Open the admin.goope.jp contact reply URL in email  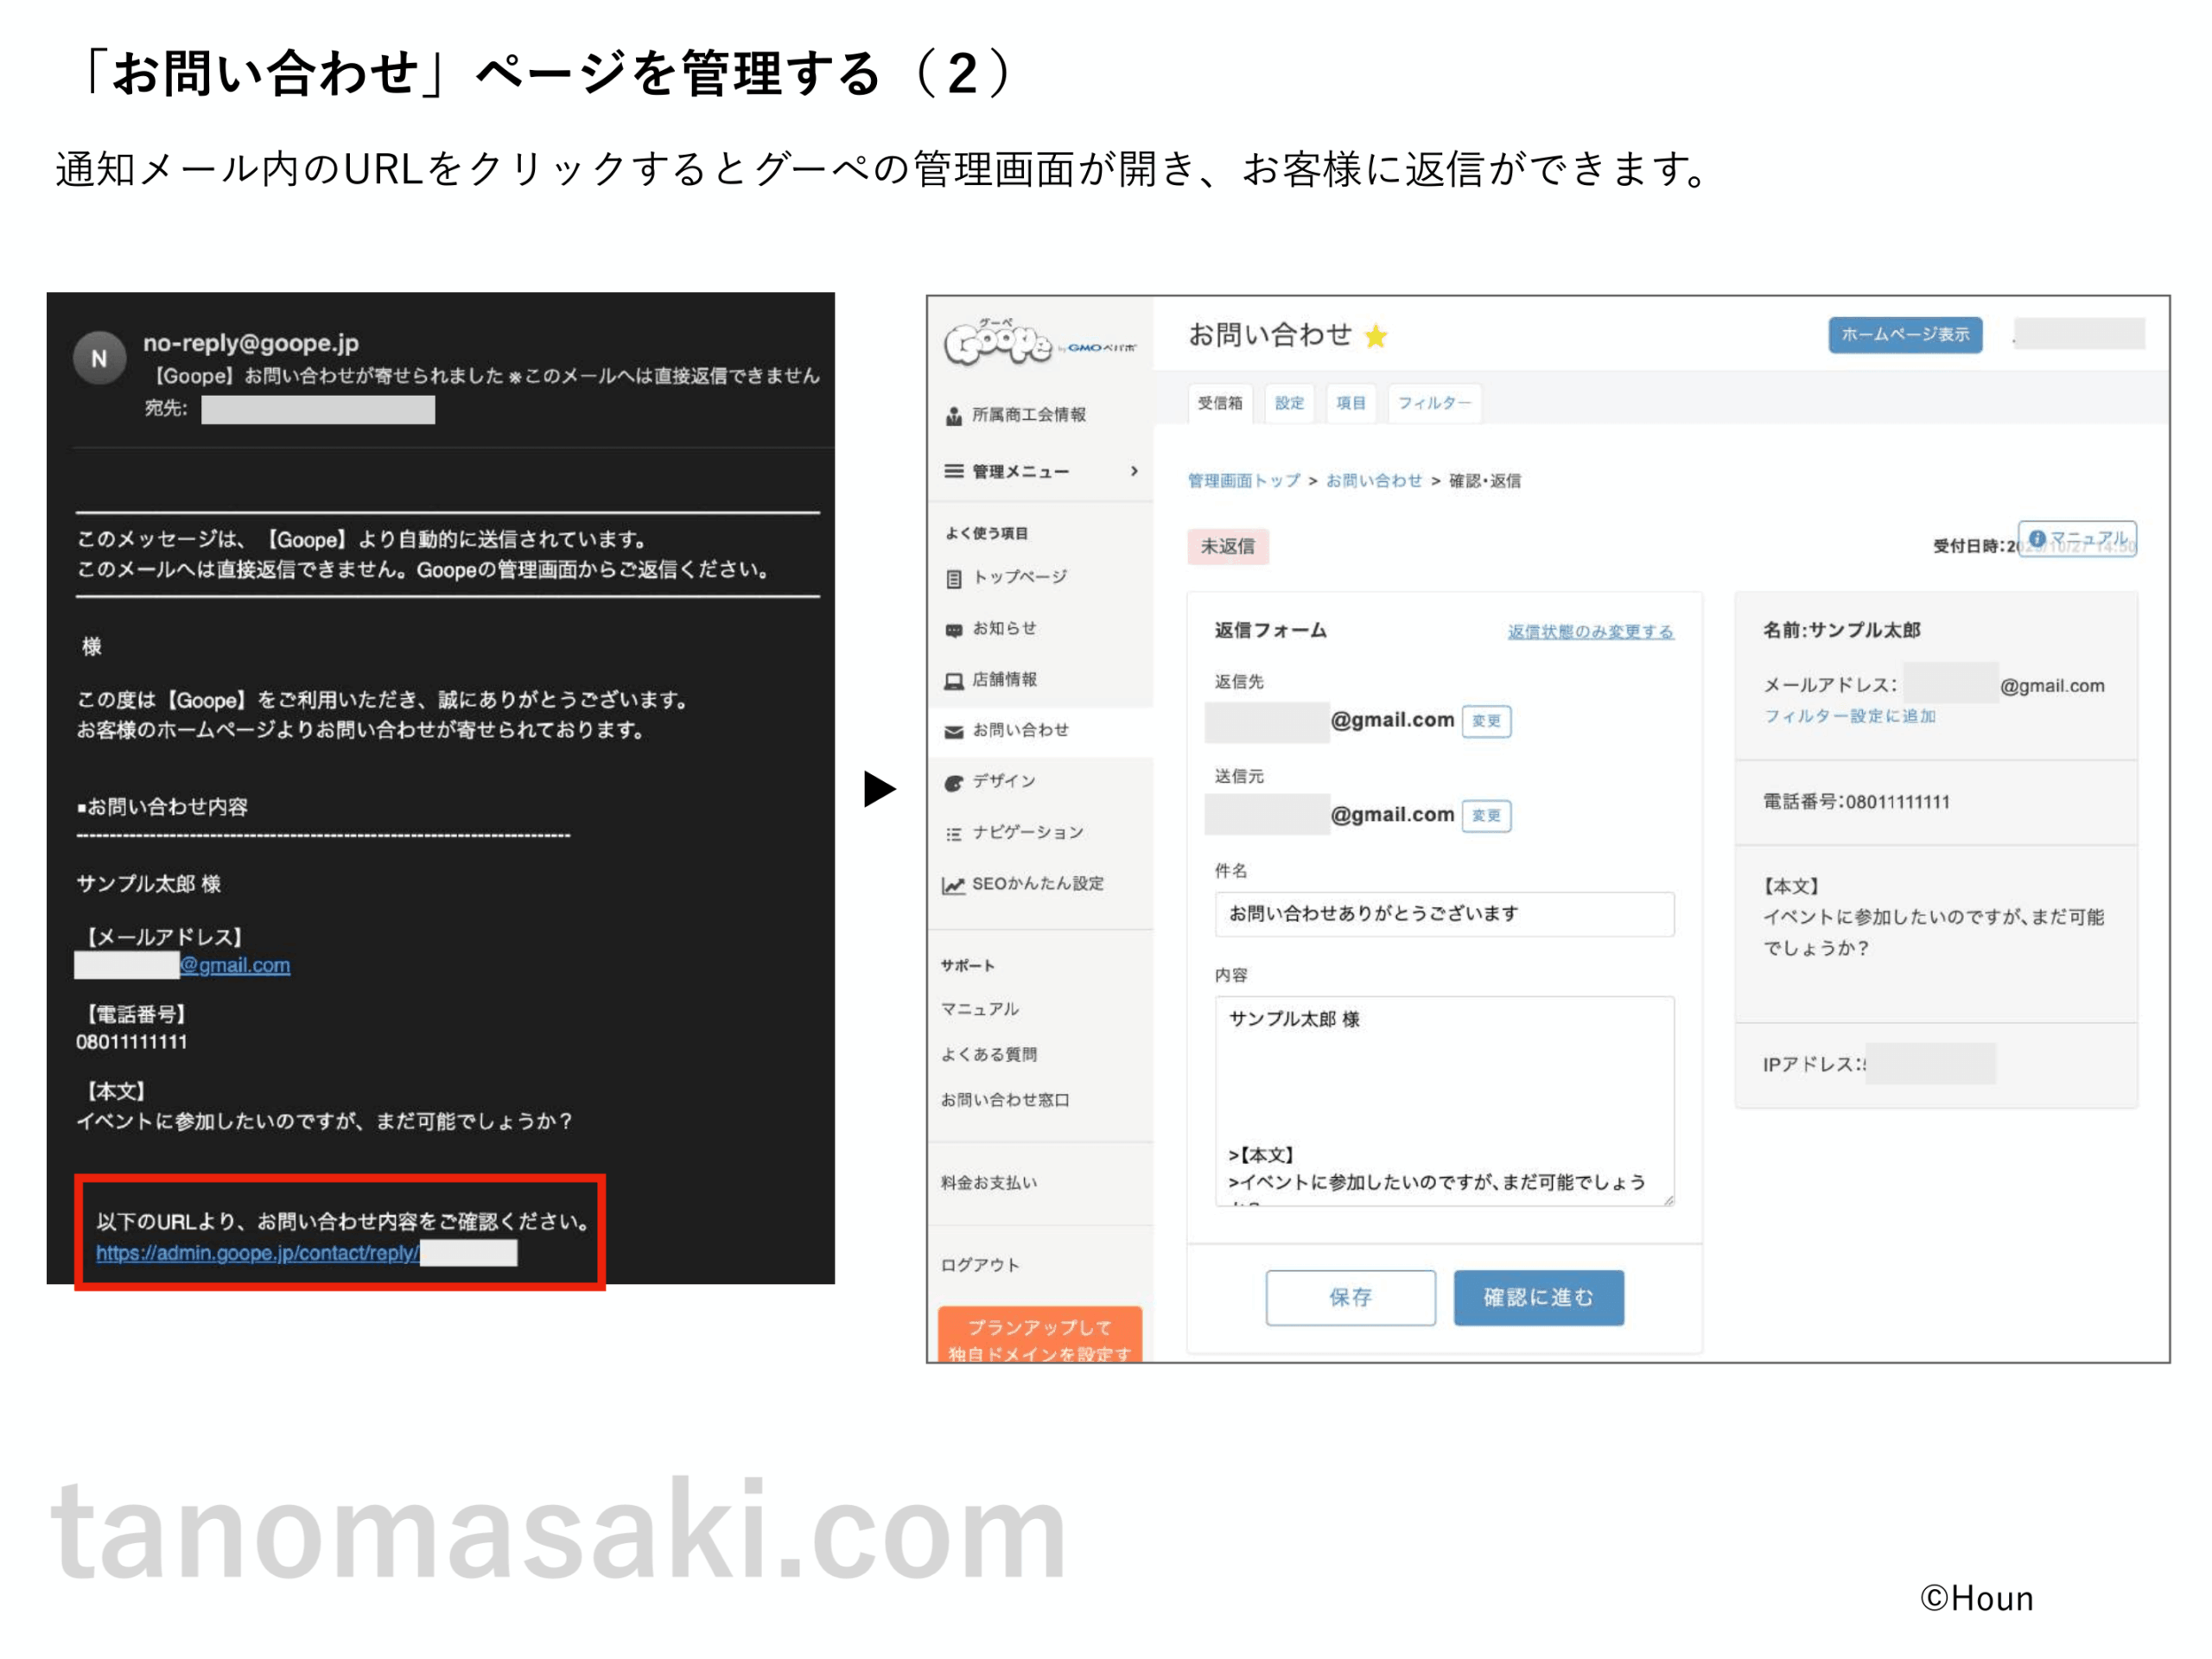point(257,1253)
